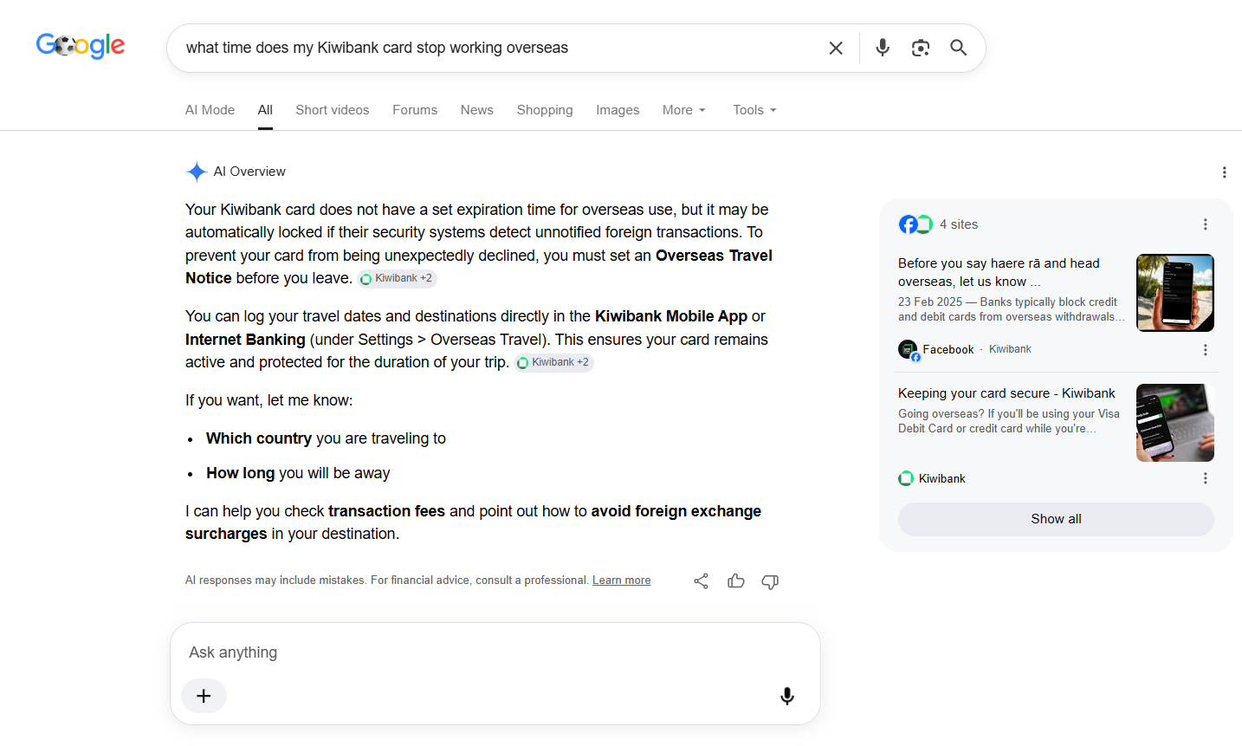The image size is (1242, 746).
Task: Open search by image camera icon
Action: click(x=921, y=48)
